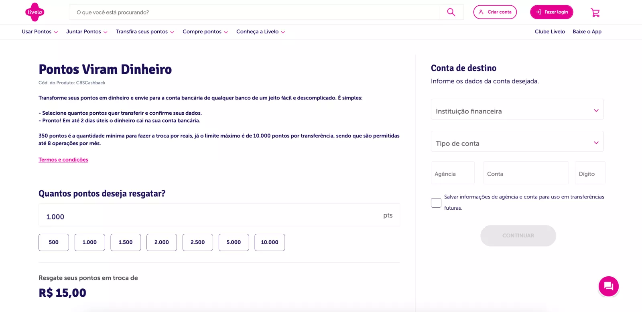Viewport: 642px width, 312px height.
Task: Select the 1.500 points button
Action: [x=126, y=242]
